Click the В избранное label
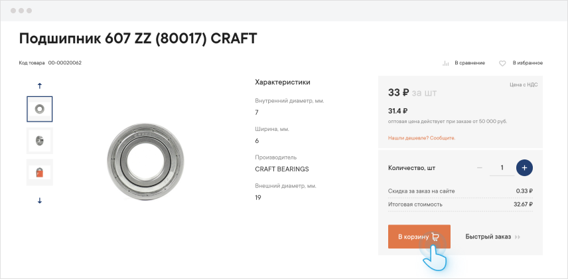This screenshot has width=568, height=279. (x=528, y=63)
